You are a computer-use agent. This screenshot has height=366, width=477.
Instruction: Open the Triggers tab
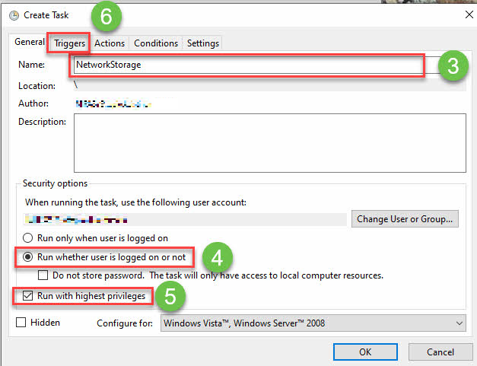(69, 43)
